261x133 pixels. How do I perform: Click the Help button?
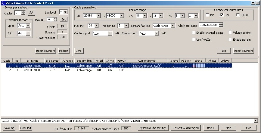[228, 128]
